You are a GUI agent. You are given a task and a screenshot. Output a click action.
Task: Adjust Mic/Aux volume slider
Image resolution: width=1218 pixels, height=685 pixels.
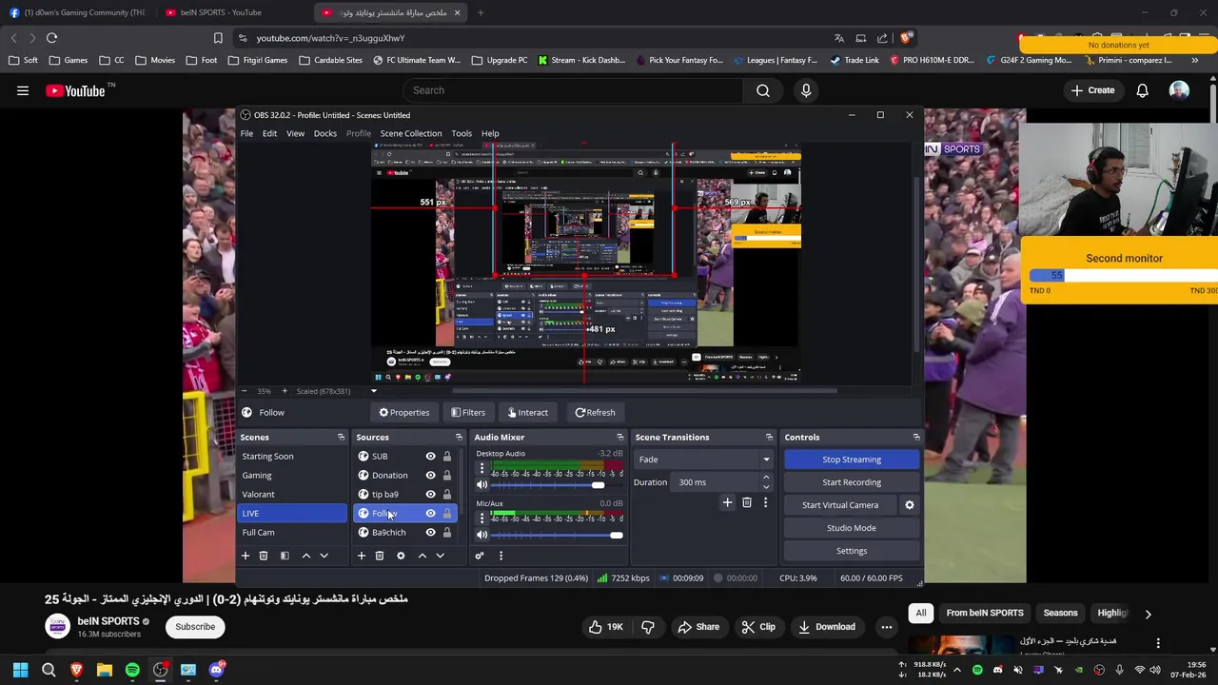(x=558, y=536)
